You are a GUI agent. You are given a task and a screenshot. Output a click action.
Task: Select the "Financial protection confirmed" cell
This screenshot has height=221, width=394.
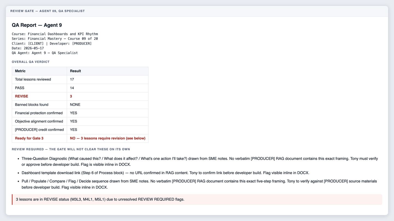click(x=39, y=113)
